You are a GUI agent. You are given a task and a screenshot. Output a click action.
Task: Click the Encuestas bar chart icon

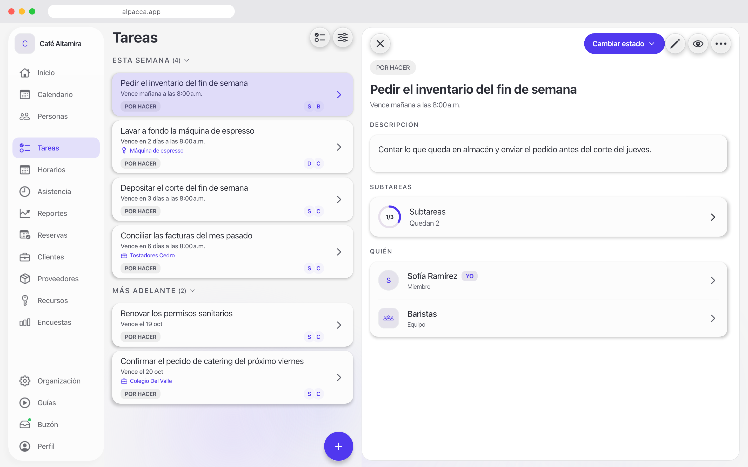25,322
